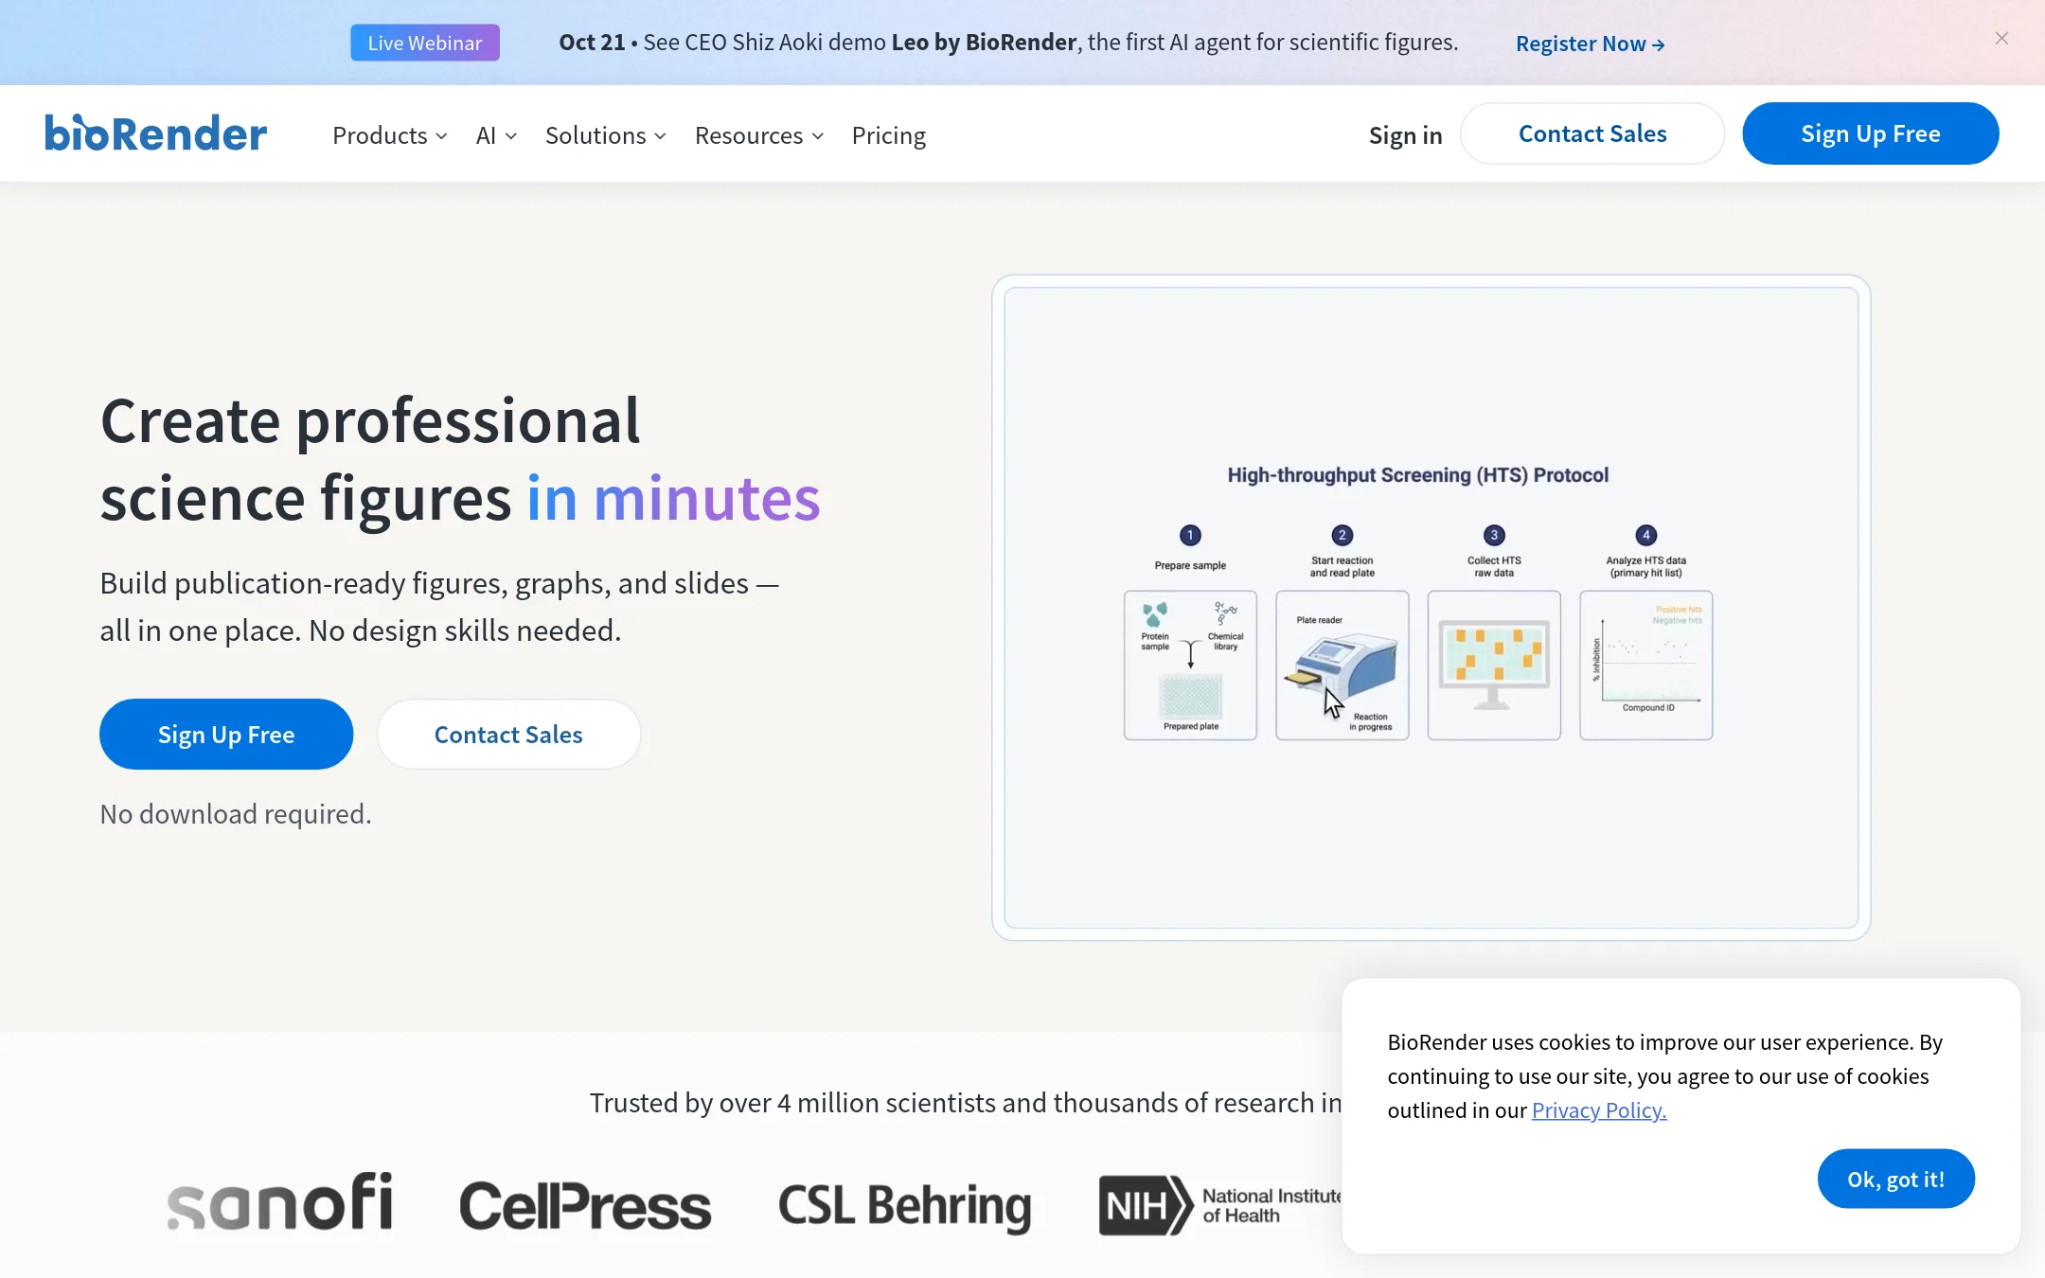Click Sign in in the header
The width and height of the screenshot is (2045, 1278).
pyautogui.click(x=1405, y=135)
